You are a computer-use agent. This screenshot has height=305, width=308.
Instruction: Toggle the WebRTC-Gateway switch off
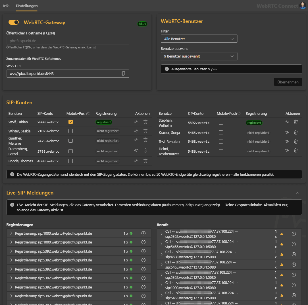click(x=14, y=22)
